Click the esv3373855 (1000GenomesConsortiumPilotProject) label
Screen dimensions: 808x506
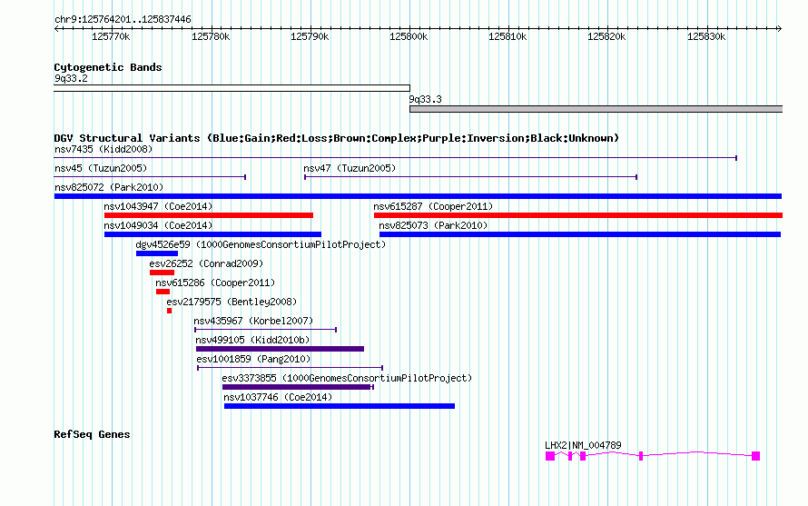click(347, 378)
